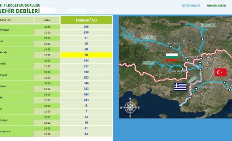Click the SAAT column header
Screen dimensions: 232x141
click(x=47, y=20)
